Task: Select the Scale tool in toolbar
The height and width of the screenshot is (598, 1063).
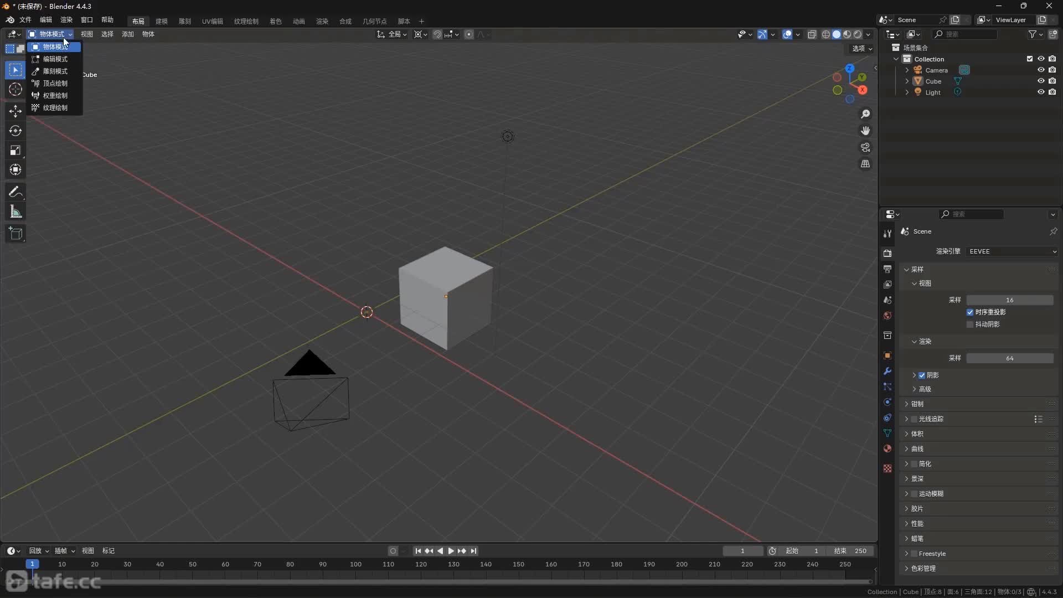Action: (15, 150)
